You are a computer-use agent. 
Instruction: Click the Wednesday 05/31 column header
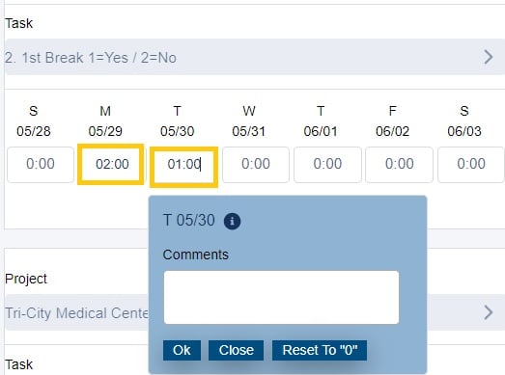(x=249, y=121)
